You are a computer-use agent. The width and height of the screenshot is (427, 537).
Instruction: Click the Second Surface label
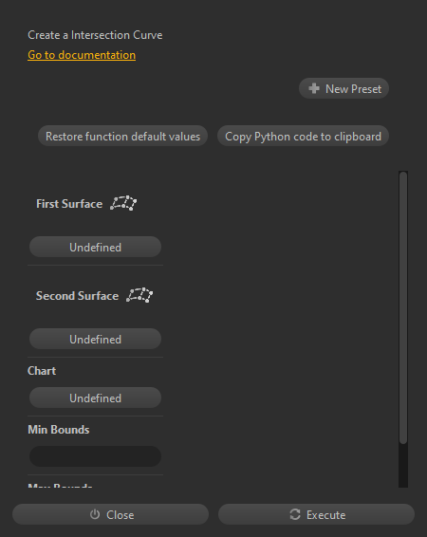click(77, 296)
